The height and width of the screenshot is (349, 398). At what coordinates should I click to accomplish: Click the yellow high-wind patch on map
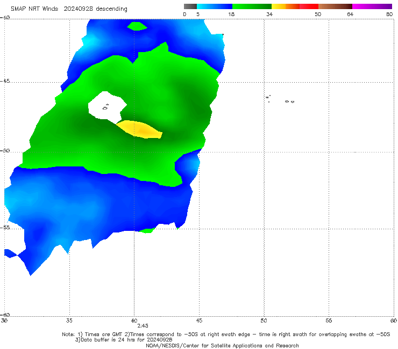140,129
